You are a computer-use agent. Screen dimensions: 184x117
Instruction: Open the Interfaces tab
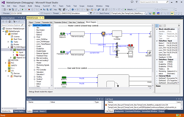(x=81, y=22)
